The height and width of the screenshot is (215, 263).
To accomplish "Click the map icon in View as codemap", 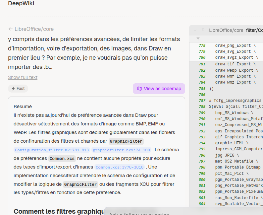I will (139, 89).
